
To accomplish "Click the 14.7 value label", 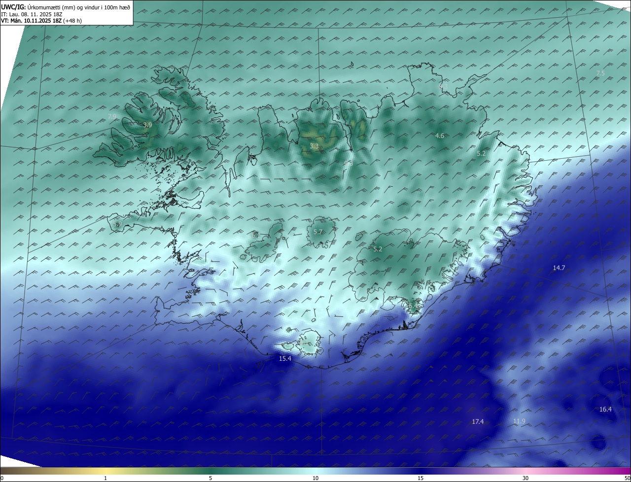I will [559, 268].
